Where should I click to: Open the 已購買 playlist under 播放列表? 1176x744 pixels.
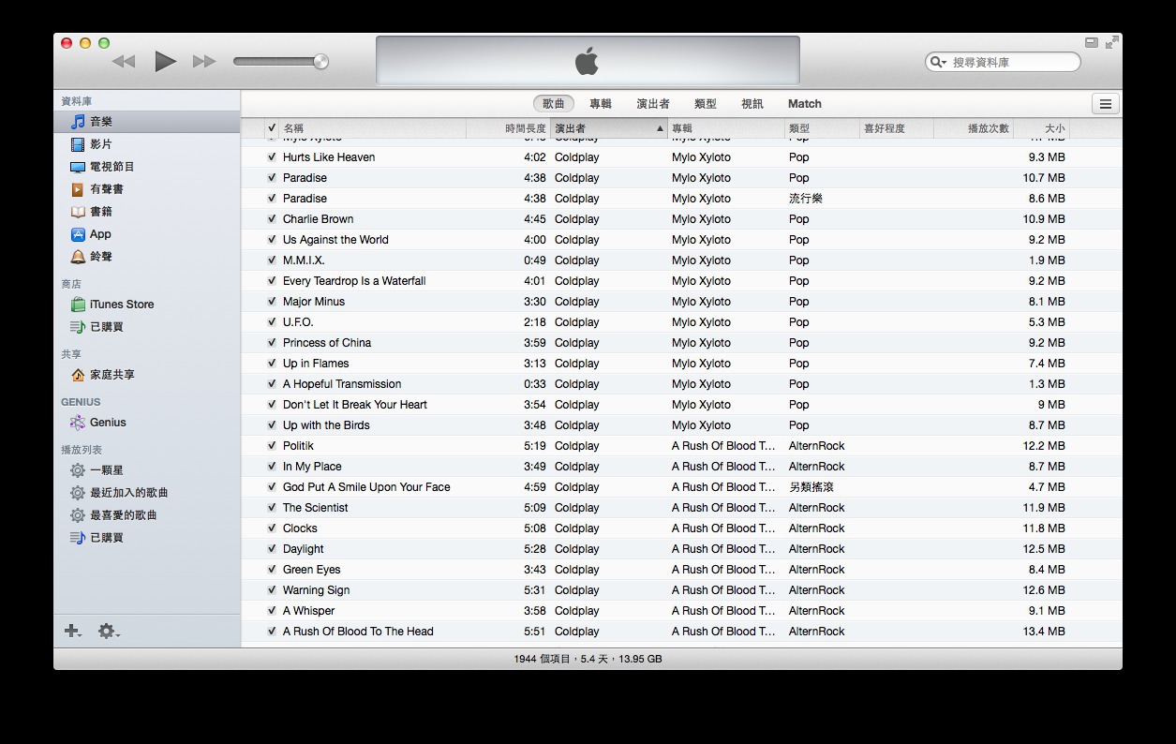pyautogui.click(x=147, y=538)
